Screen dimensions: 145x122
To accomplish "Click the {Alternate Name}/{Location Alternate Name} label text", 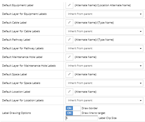I will [103, 5].
